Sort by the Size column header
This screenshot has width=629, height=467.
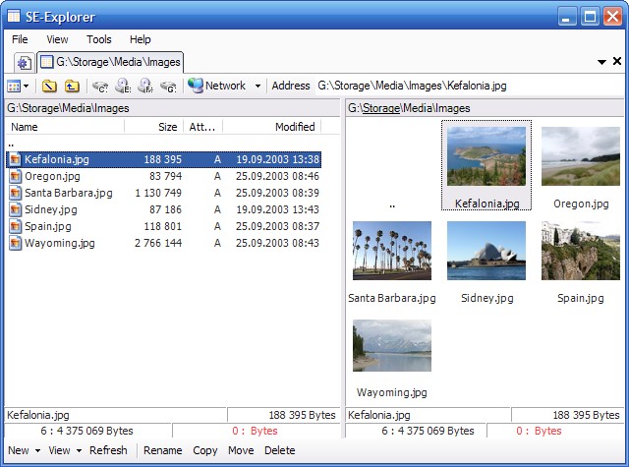pos(154,127)
